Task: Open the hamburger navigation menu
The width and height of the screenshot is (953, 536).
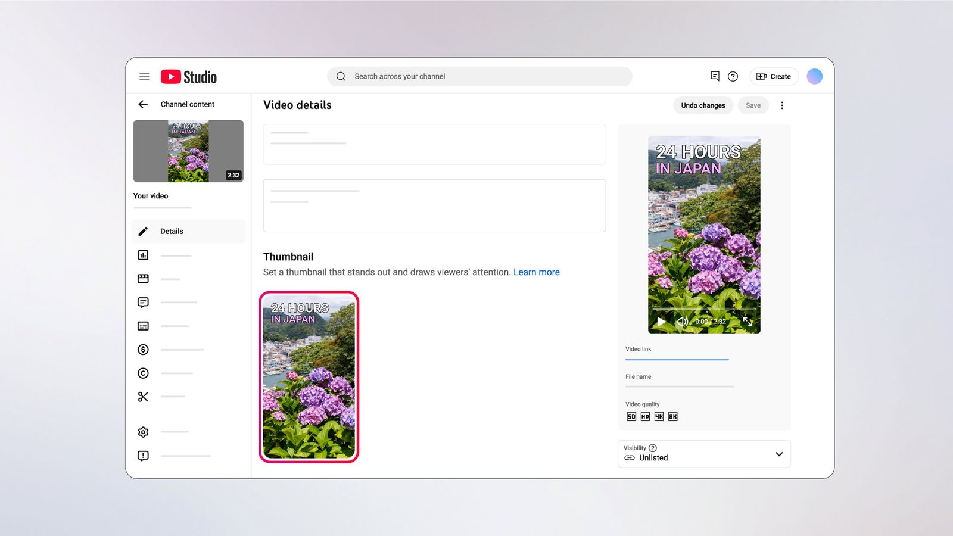Action: click(x=144, y=76)
